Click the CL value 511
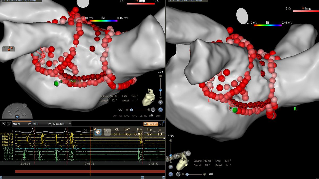 [x=117, y=134]
